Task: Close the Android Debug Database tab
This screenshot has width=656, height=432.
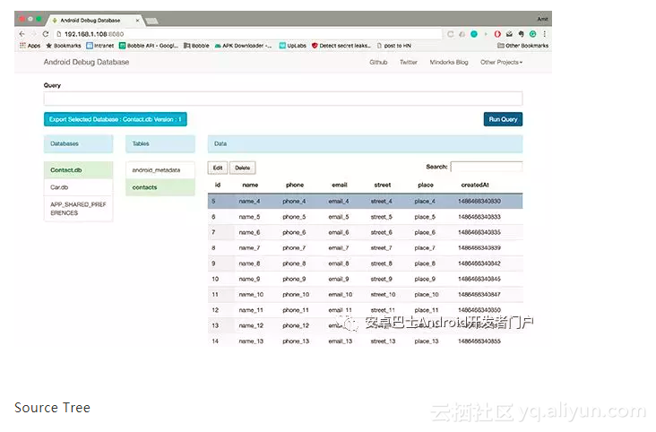Action: (137, 20)
